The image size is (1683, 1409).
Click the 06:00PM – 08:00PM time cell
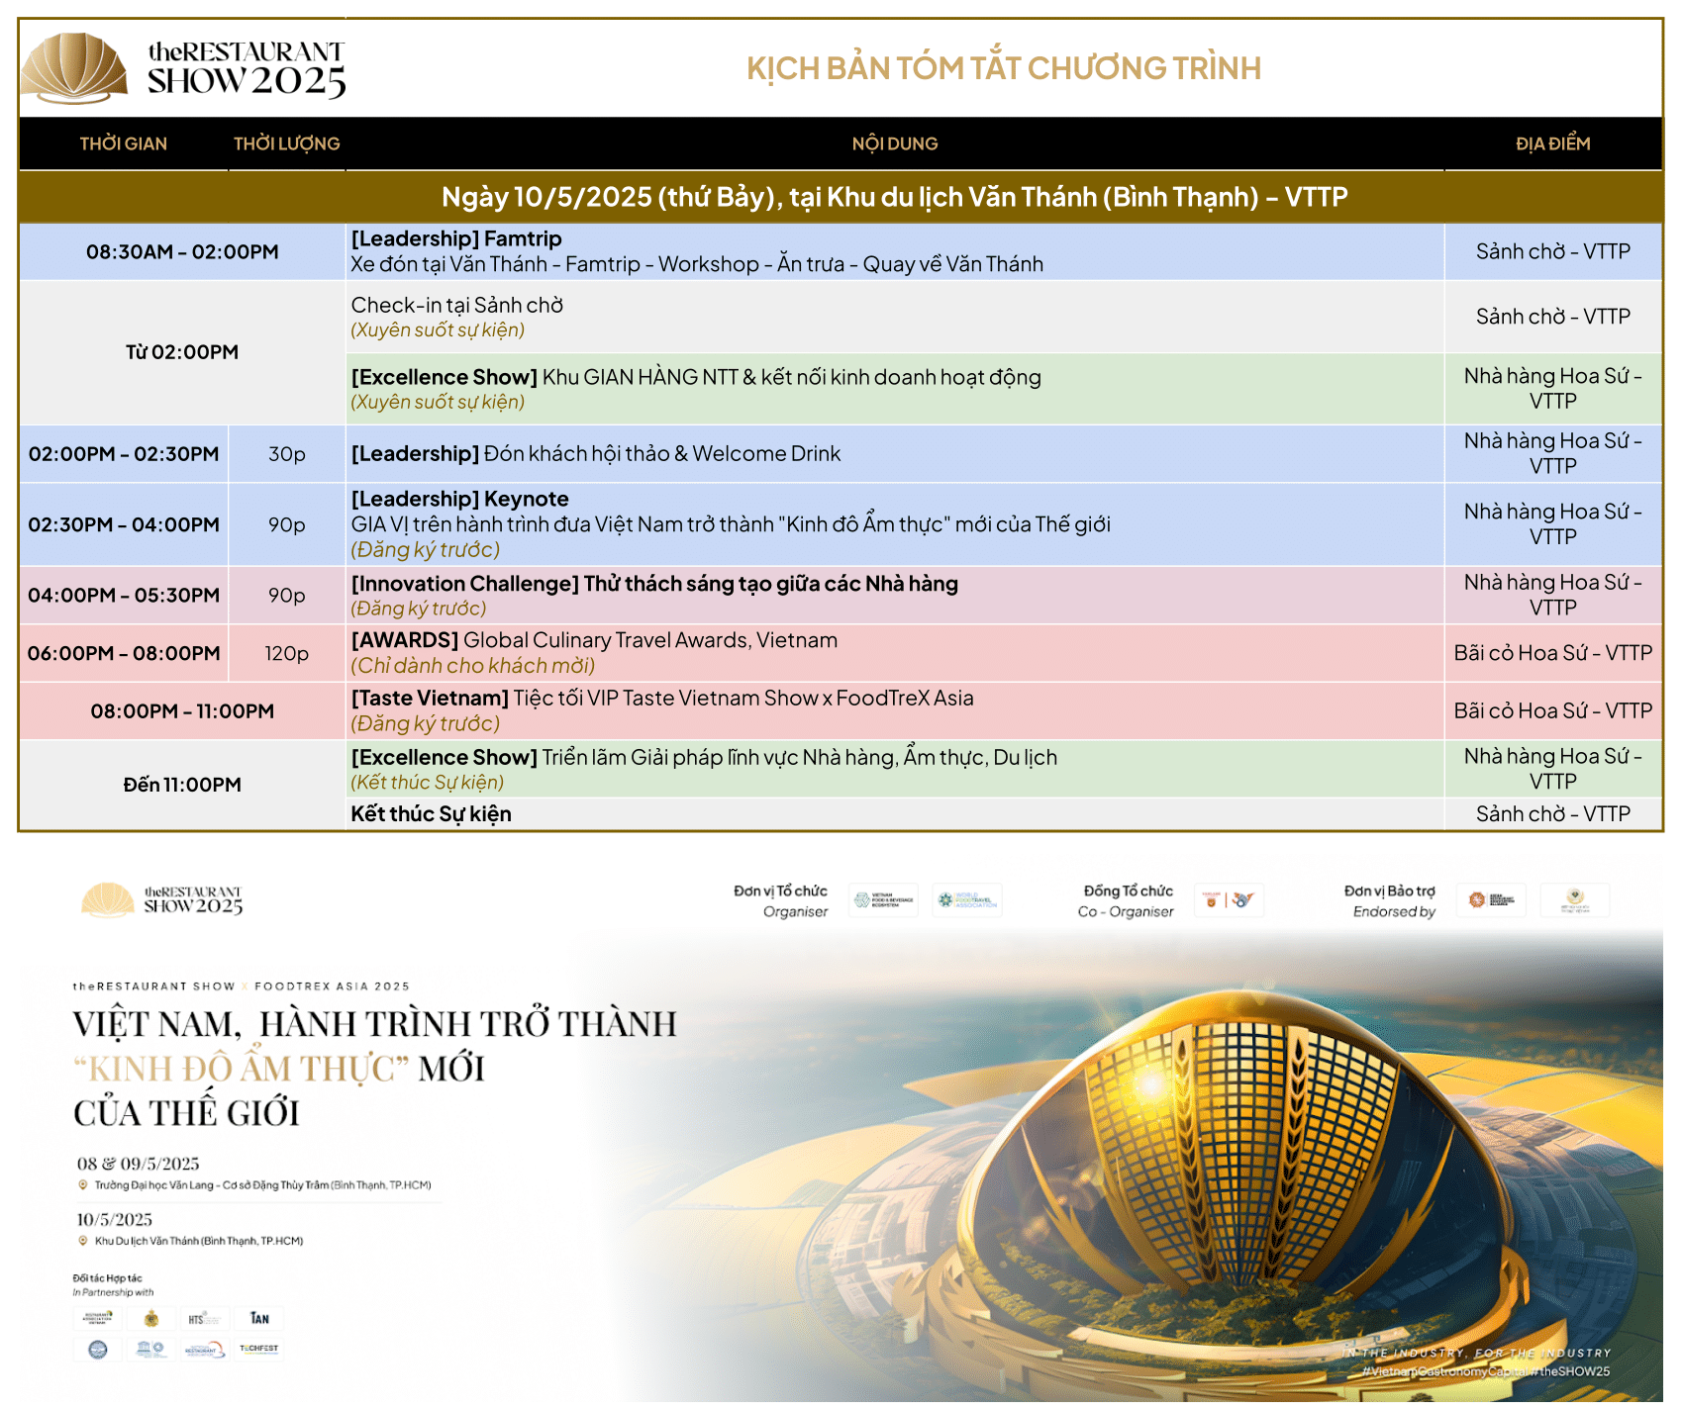[x=124, y=653]
